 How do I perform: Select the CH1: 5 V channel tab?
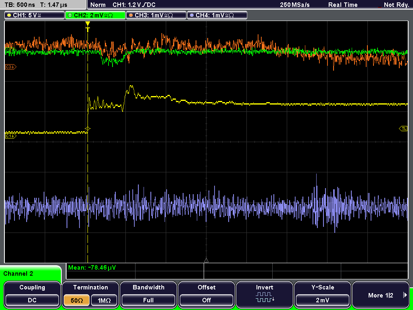click(35, 15)
